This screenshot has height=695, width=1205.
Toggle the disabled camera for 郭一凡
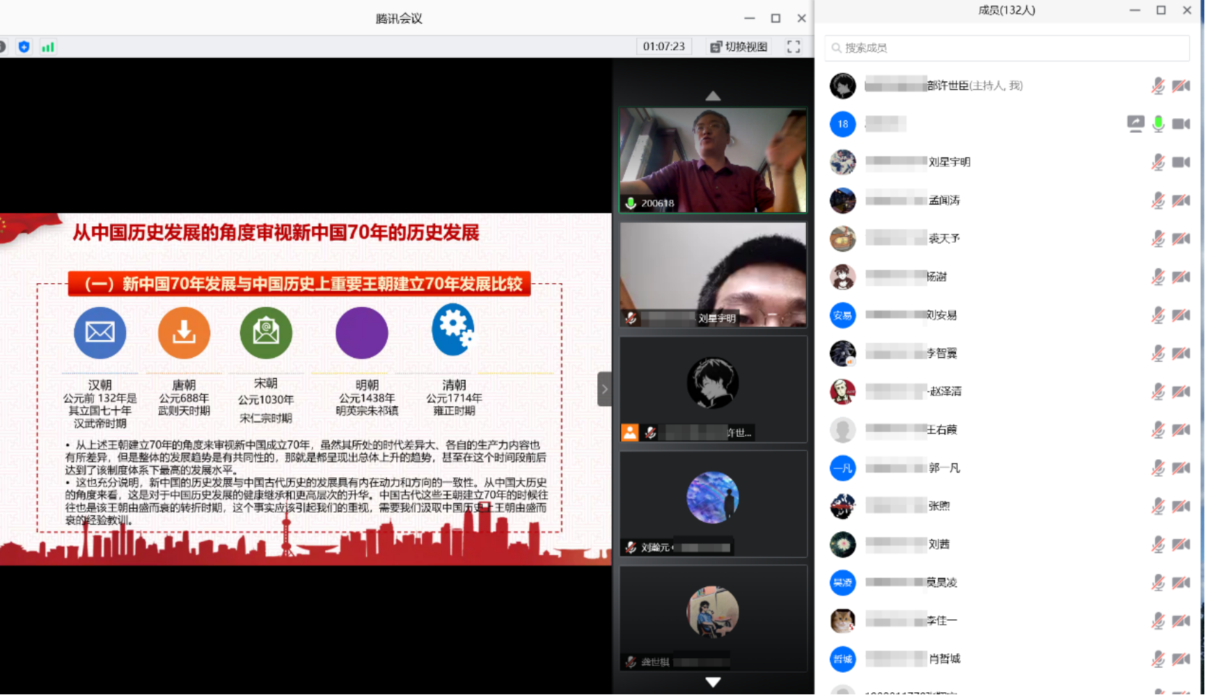coord(1181,468)
